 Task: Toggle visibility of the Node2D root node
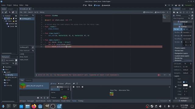coord(16,16)
